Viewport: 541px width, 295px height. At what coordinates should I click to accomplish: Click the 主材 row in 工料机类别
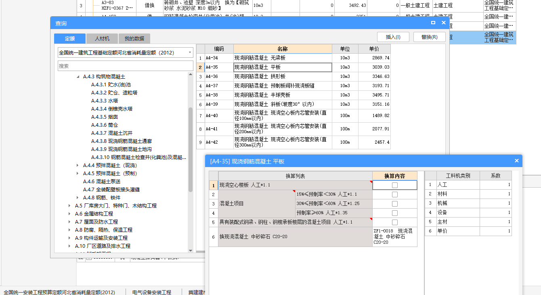pos(468,222)
